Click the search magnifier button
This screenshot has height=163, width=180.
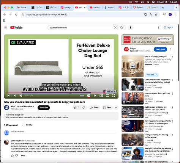pos(122,28)
